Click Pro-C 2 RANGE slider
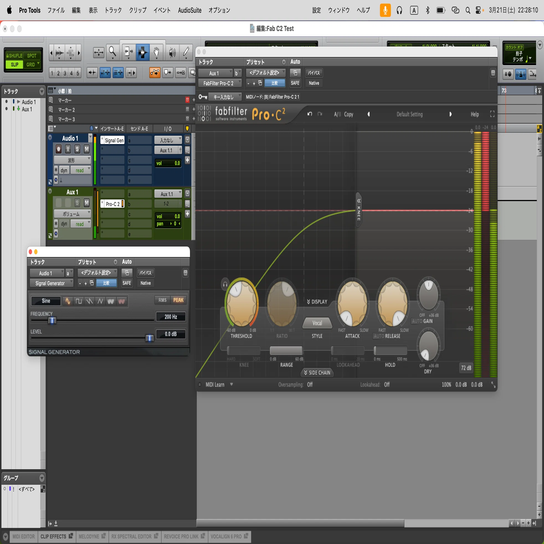Viewport: 544px width, 544px height. point(286,350)
